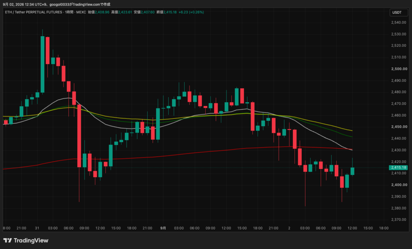The image size is (412, 249).
Task: Click the current price label 2,415.18
Action: pos(398,167)
